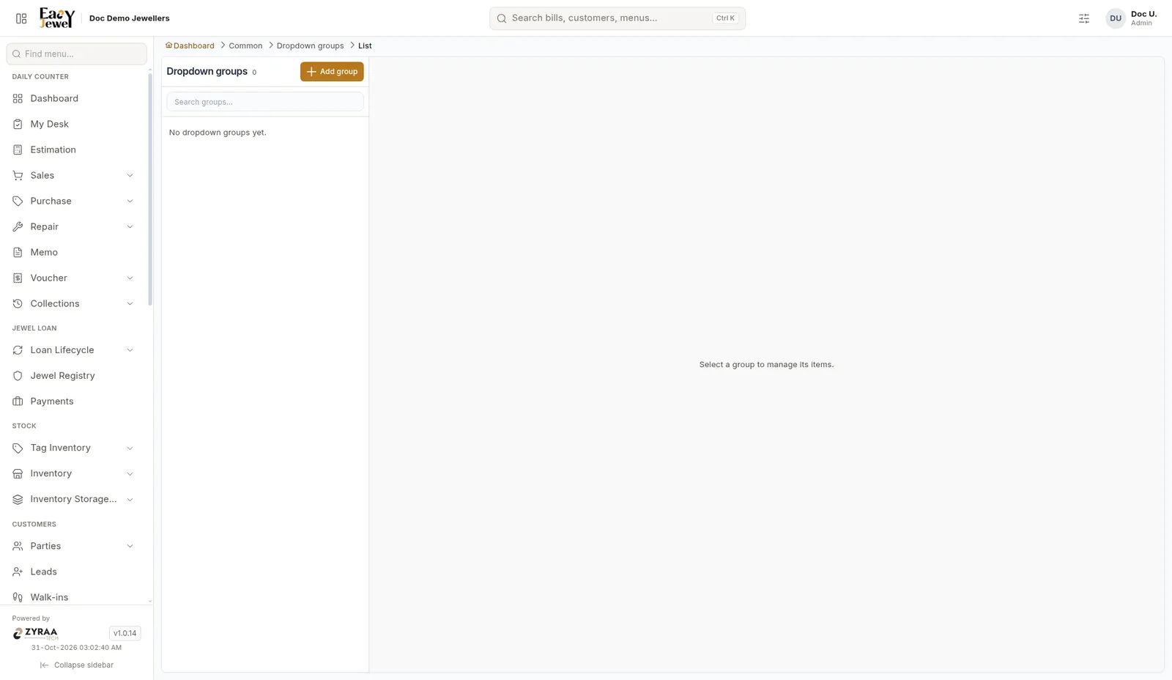Click the Memo document icon
1172x680 pixels.
coord(18,252)
